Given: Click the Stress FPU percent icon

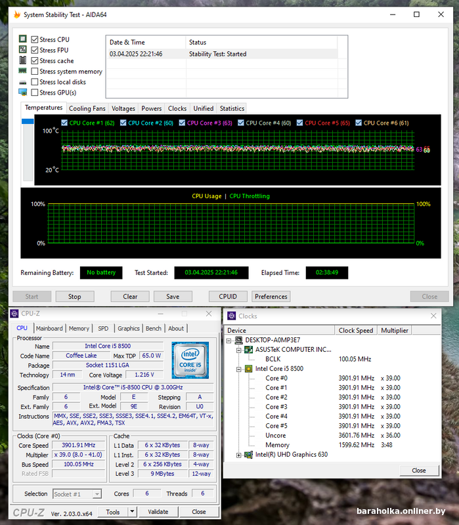Looking at the screenshot, I should pyautogui.click(x=22, y=50).
